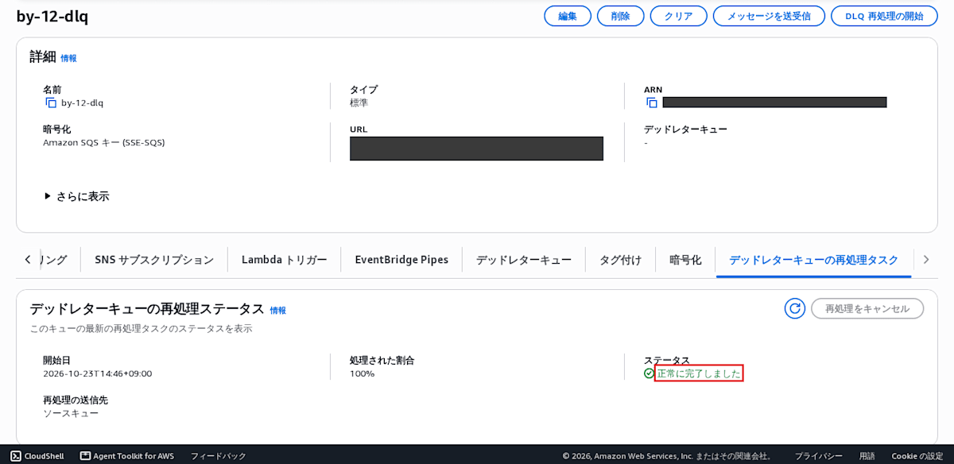The image size is (954, 464).
Task: Copy the ARN value icon
Action: click(x=652, y=102)
